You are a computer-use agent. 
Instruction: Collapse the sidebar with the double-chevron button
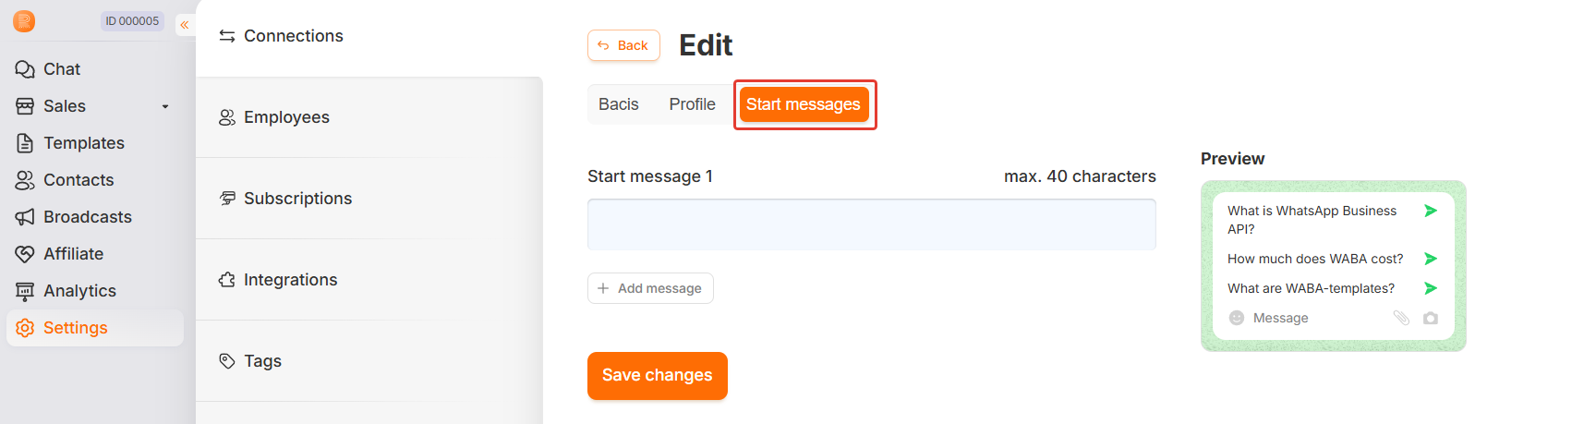(185, 25)
